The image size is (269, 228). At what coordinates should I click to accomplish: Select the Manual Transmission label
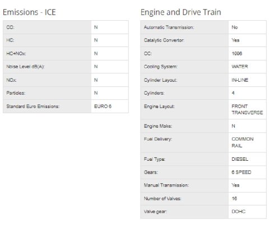click(x=166, y=185)
